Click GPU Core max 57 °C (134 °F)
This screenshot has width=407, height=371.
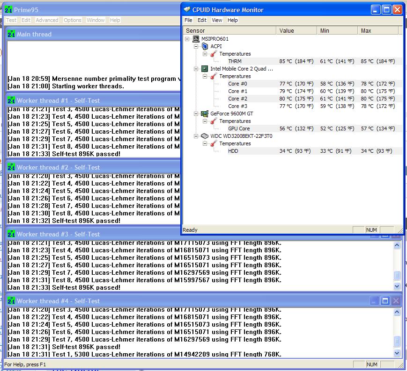[x=378, y=128]
